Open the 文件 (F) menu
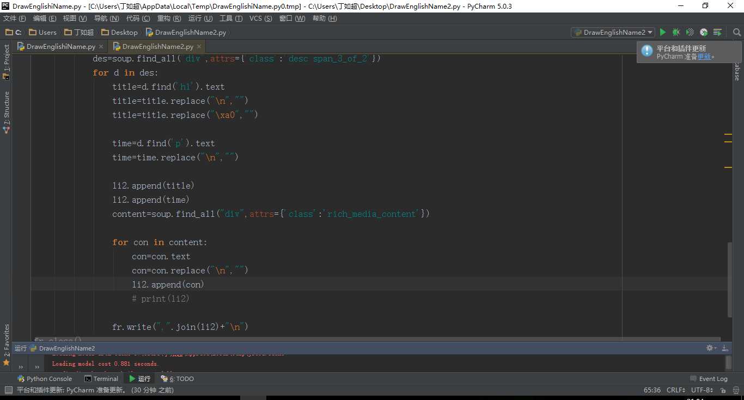 pos(15,18)
